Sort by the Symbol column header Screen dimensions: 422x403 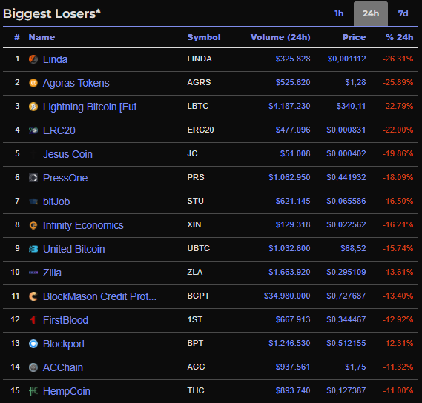pos(204,37)
